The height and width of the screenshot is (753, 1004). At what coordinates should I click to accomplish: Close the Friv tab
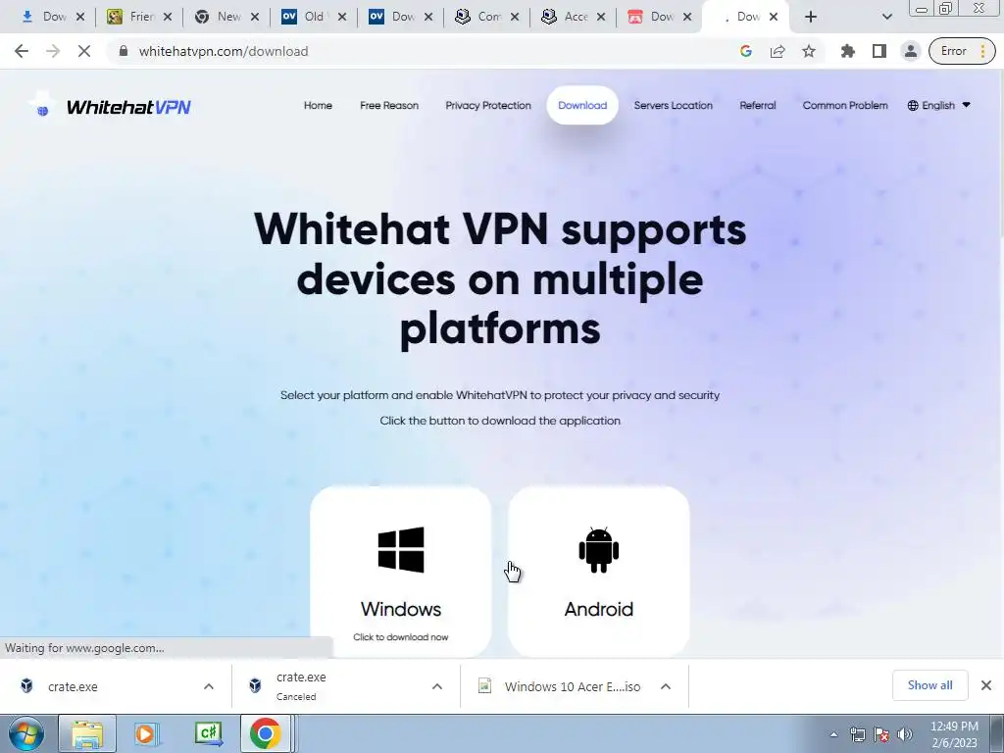click(x=168, y=18)
